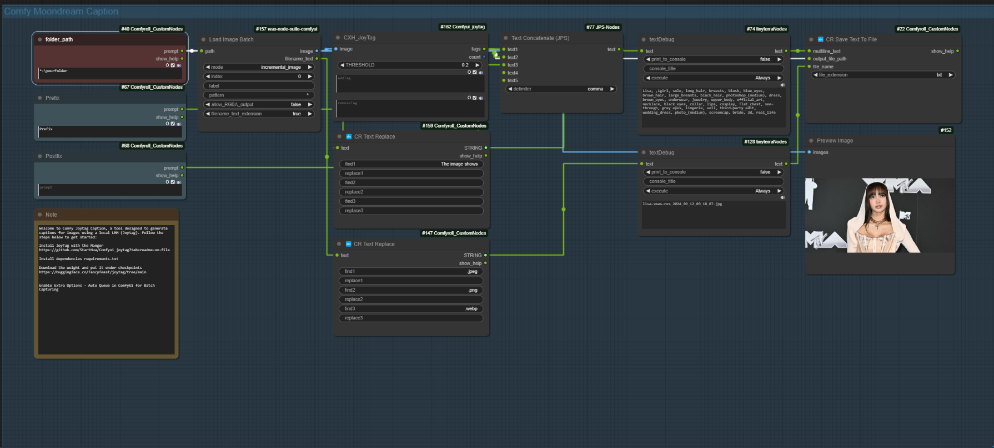The image size is (994, 448).
Task: Click the #162 Comfyui_joytag node badge
Action: [462, 27]
